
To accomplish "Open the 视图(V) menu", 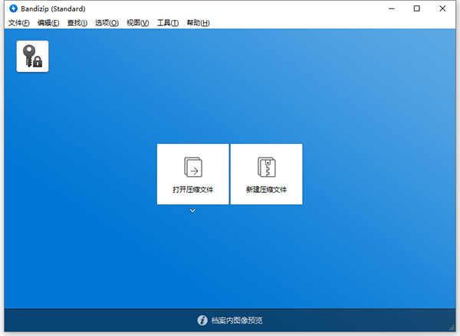I will coord(137,23).
